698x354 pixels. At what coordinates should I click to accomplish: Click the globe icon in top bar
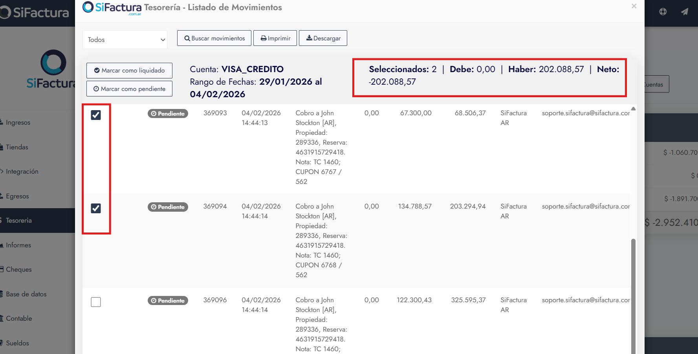coord(663,12)
